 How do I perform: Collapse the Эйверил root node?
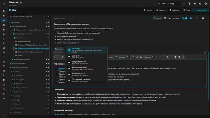(x=10, y=22)
